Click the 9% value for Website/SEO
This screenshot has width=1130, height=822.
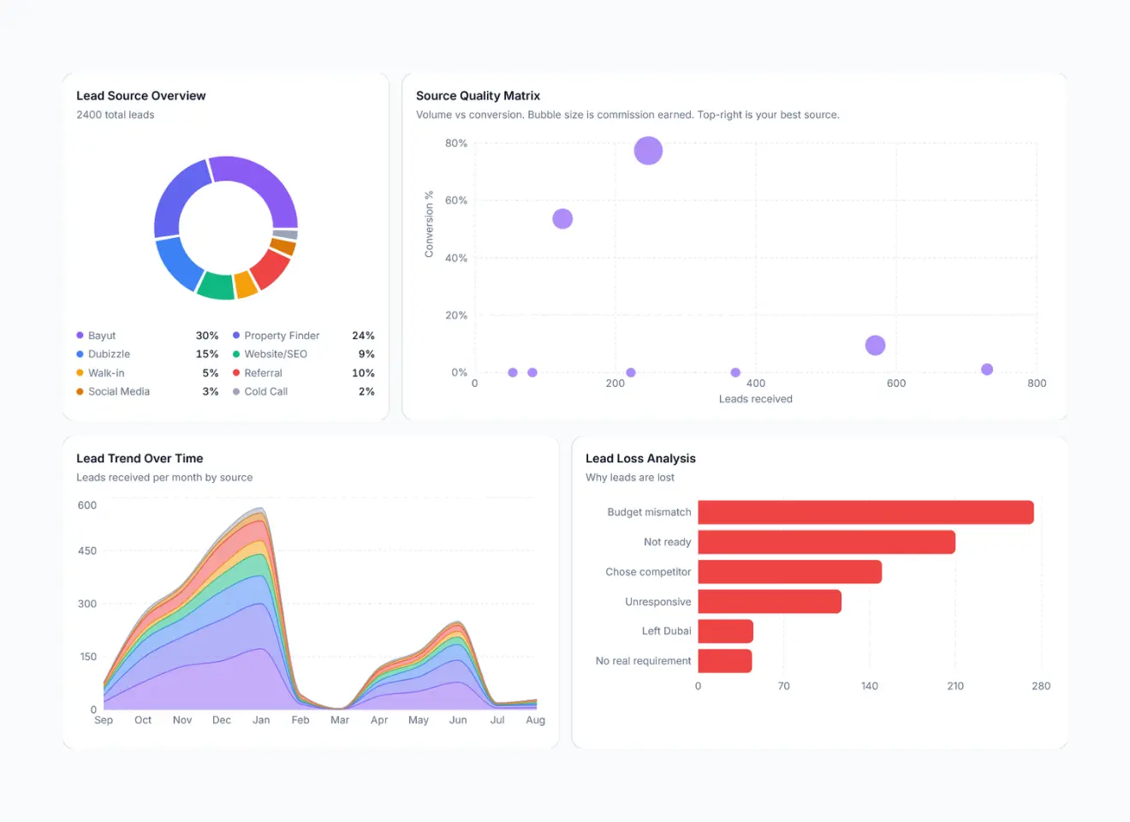point(366,354)
